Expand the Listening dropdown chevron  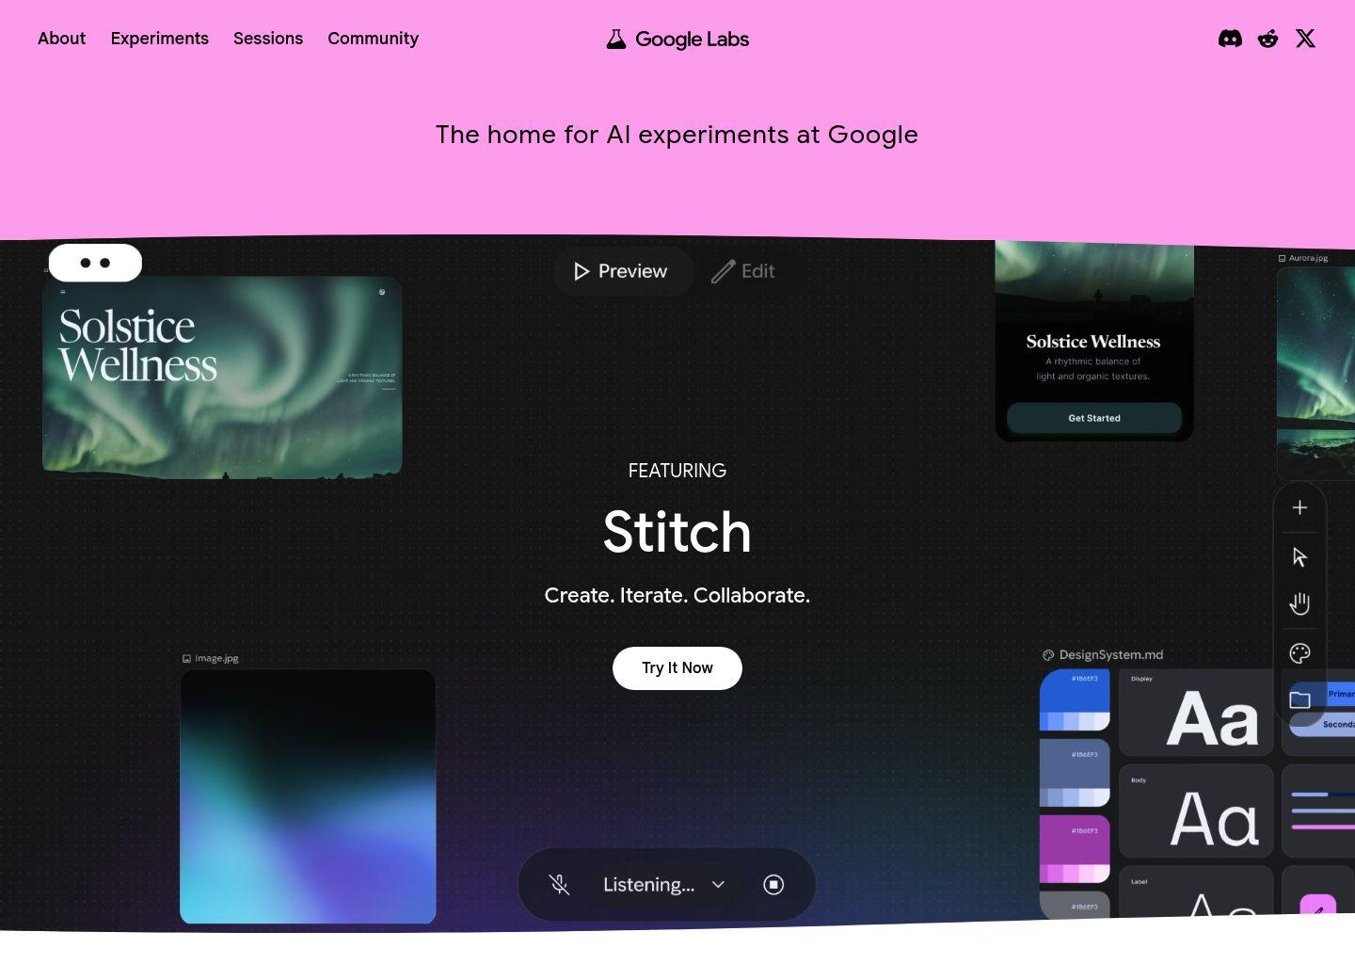click(x=718, y=885)
